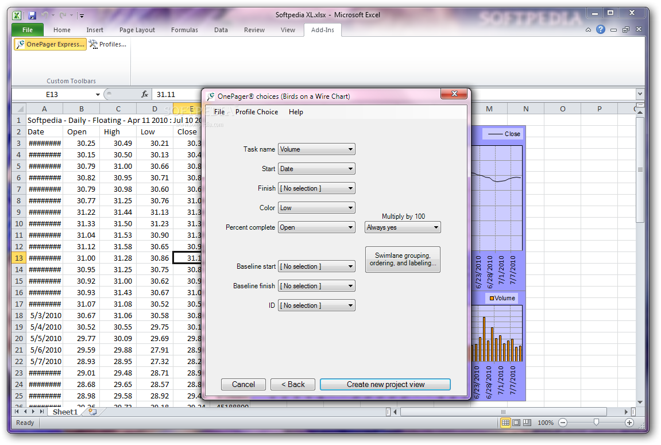
Task: Open the Multiply by 100 dropdown
Action: point(403,227)
